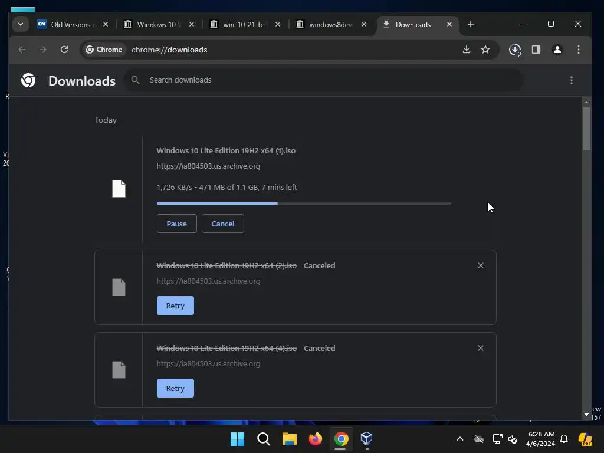Close the Windows 10 tab
The height and width of the screenshot is (453, 604).
[x=192, y=24]
